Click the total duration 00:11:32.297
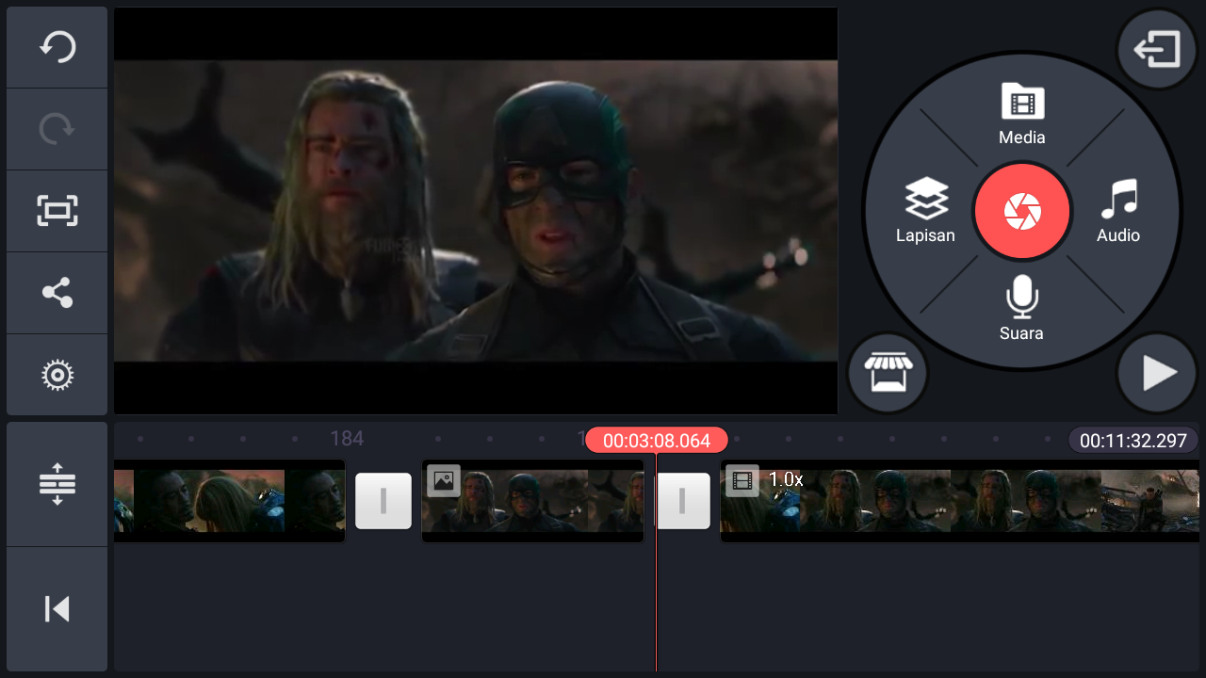 [1133, 441]
